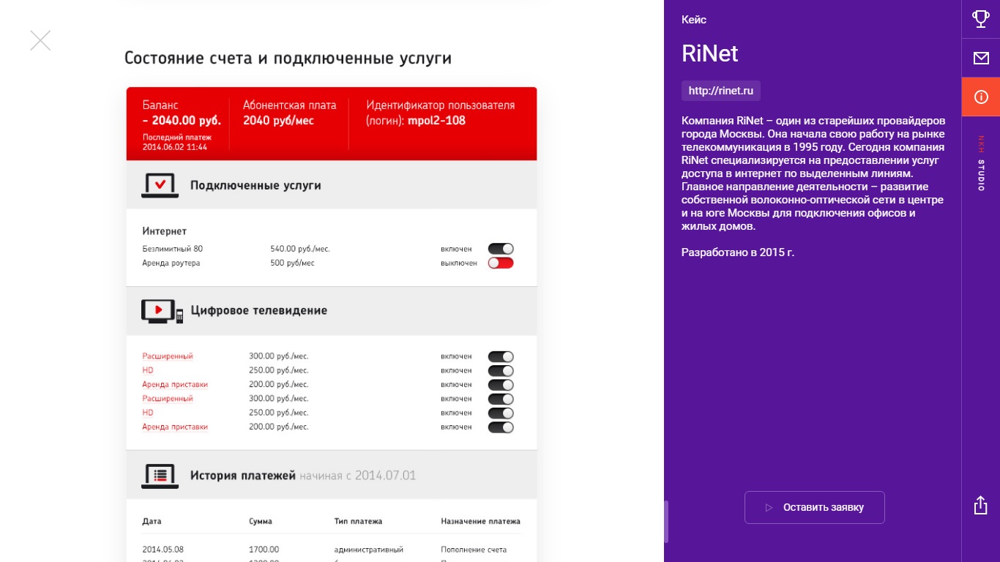
Task: Open the first HD link
Action: click(148, 370)
